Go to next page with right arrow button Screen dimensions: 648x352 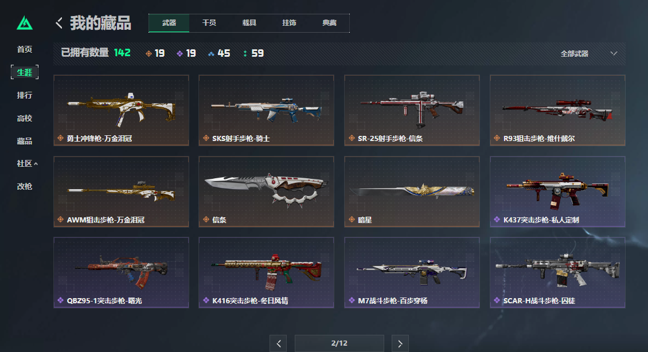[400, 343]
